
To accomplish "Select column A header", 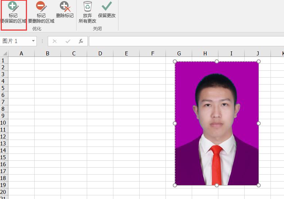I will 22,54.
